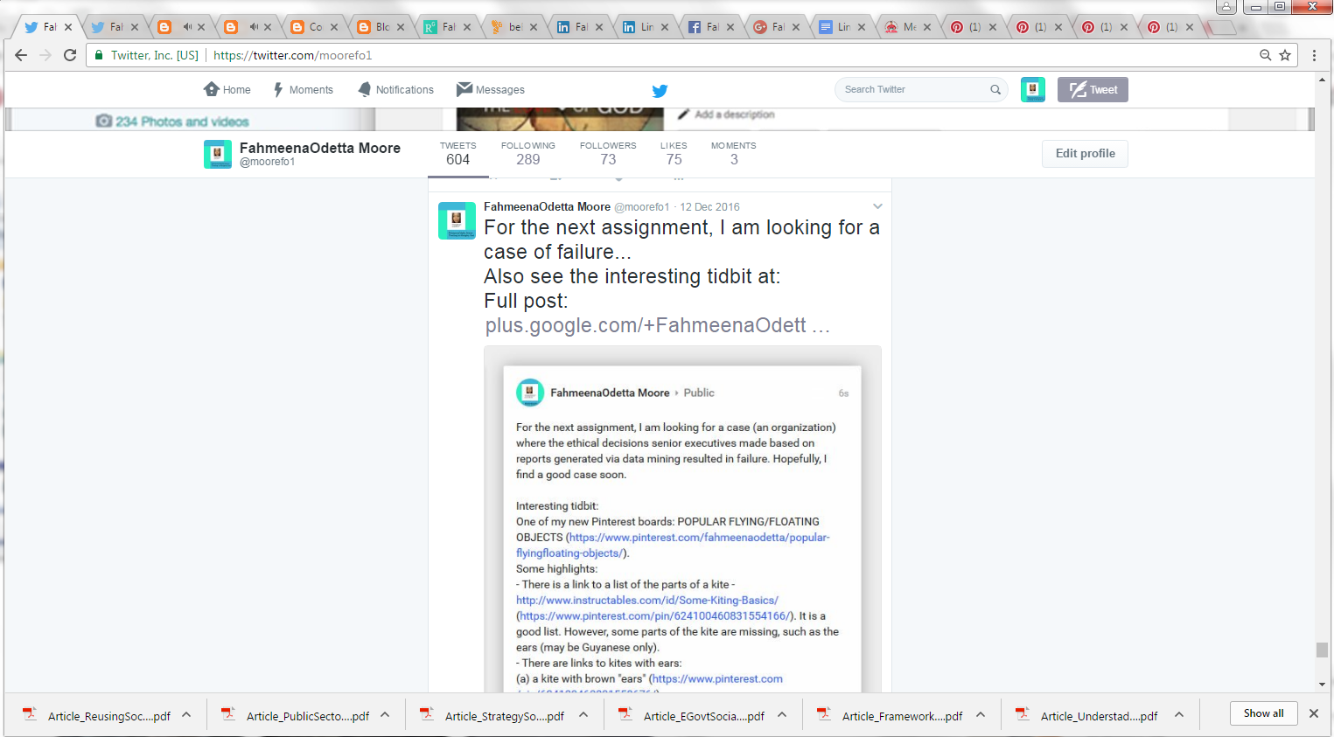This screenshot has height=737, width=1334.
Task: Click the page vertical scrollbar thumb
Action: point(1322,650)
